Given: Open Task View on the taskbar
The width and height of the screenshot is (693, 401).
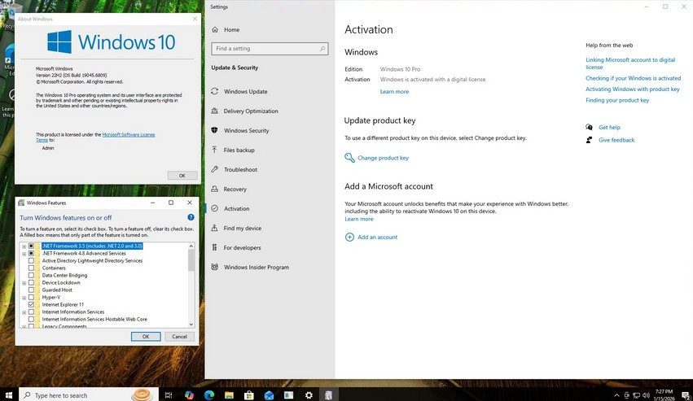Looking at the screenshot, I should tap(169, 395).
